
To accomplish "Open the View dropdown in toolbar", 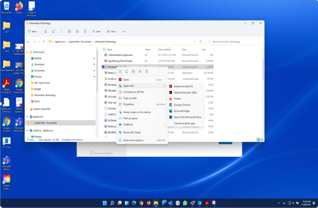I will tap(112, 31).
